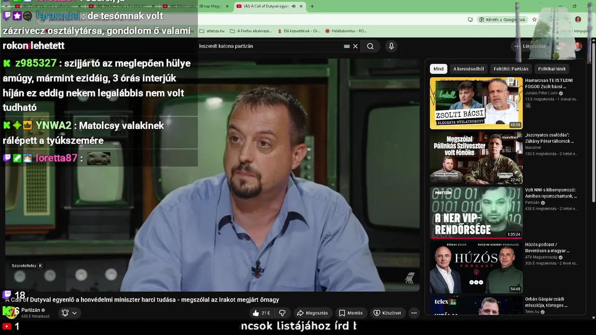Open the 'A Firefox alkalmazá...' bookmark folder
Image resolution: width=596 pixels, height=335 pixels.
pos(251,31)
